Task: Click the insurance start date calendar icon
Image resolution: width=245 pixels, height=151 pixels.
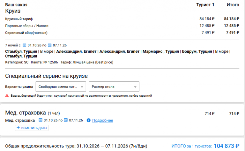Action: (x=41, y=120)
